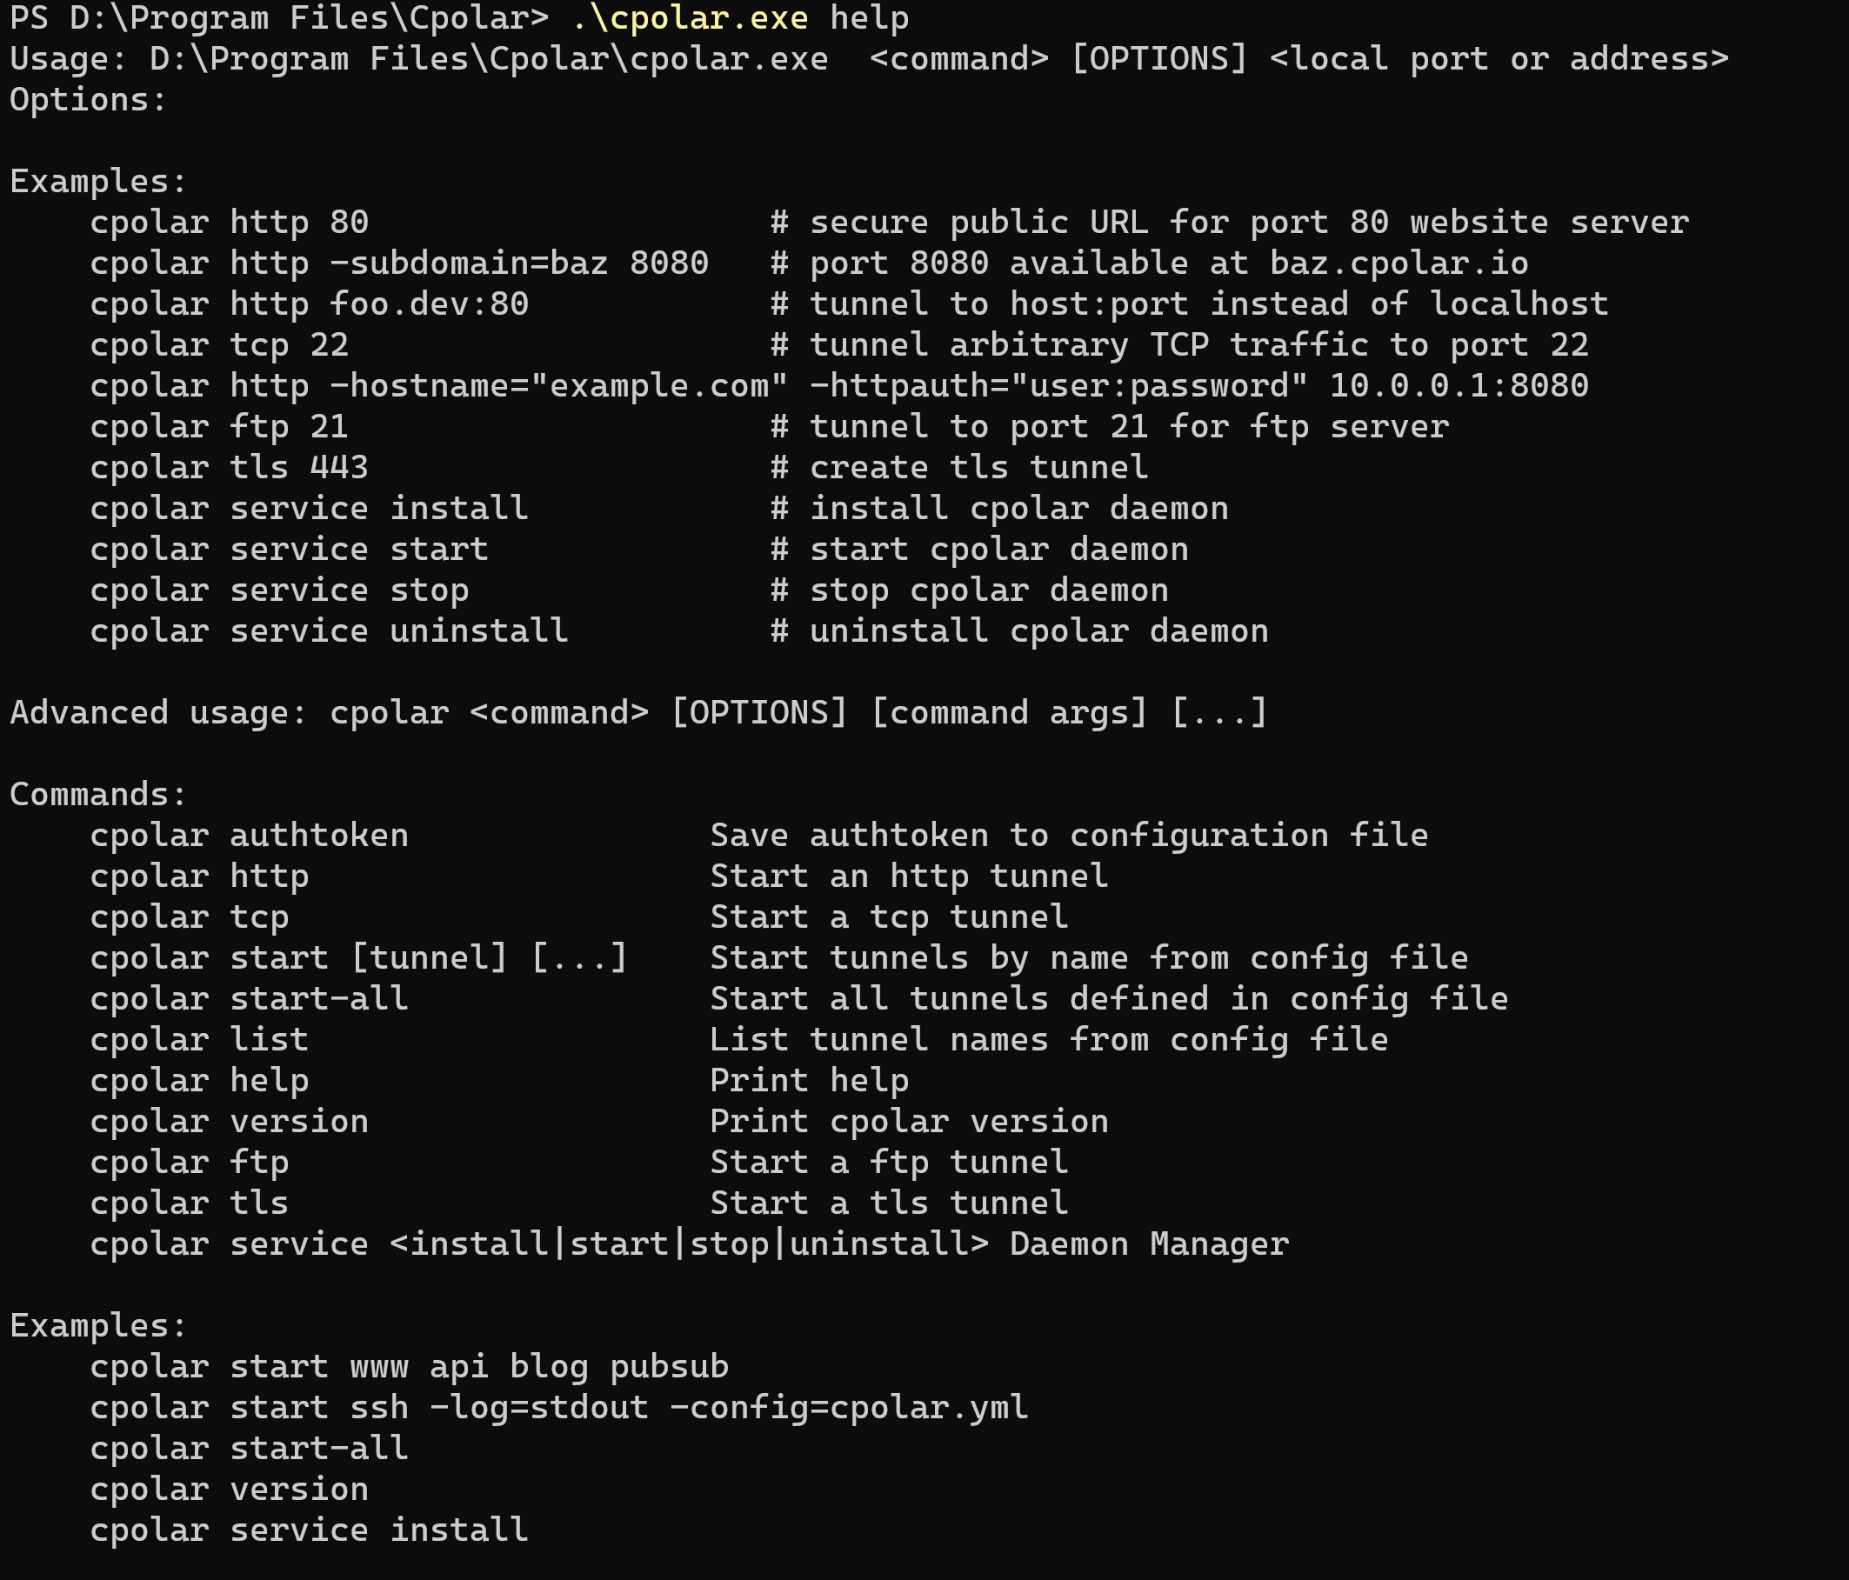Click the "cpolar http 80" example
Image resolution: width=1849 pixels, height=1580 pixels.
pos(229,222)
